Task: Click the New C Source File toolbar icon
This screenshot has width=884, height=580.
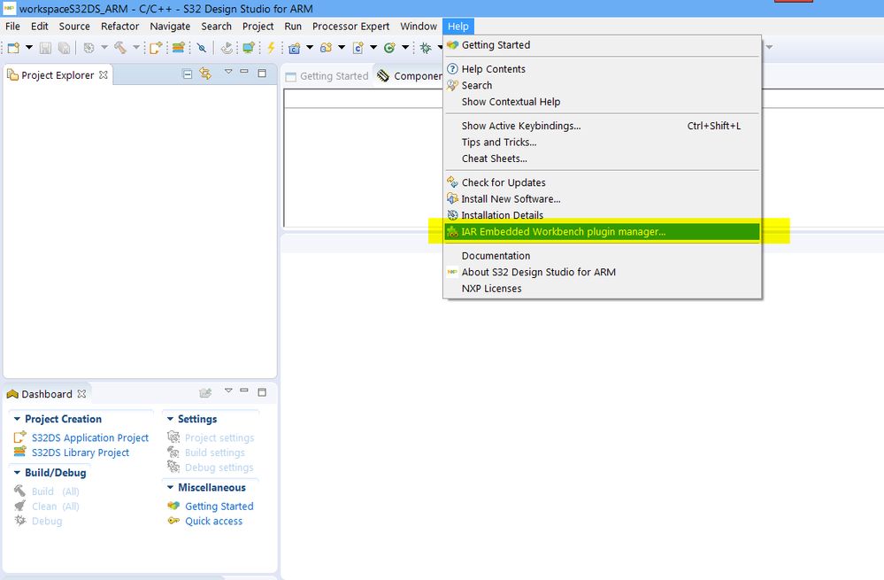Action: tap(358, 48)
